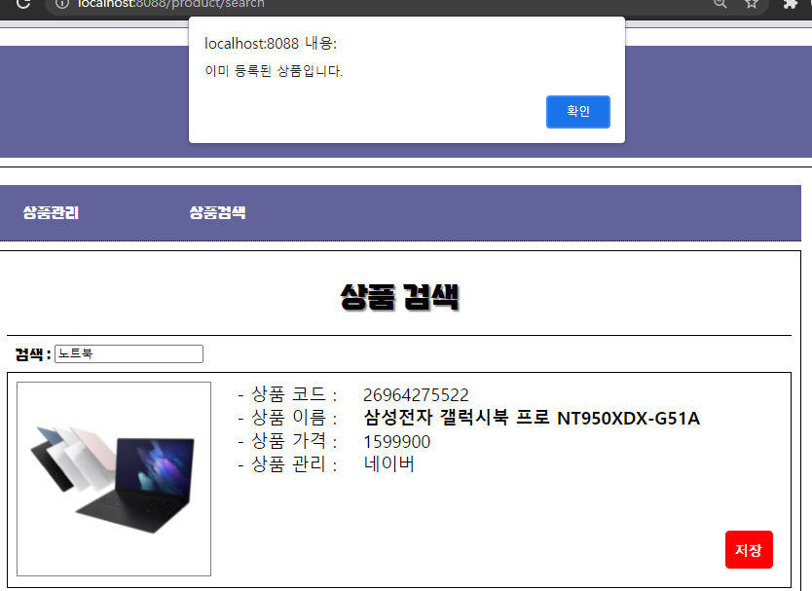Screen dimensions: 812x591
Task: Click the alert message 이미 등록된 상품입니다.
Action: (x=274, y=71)
